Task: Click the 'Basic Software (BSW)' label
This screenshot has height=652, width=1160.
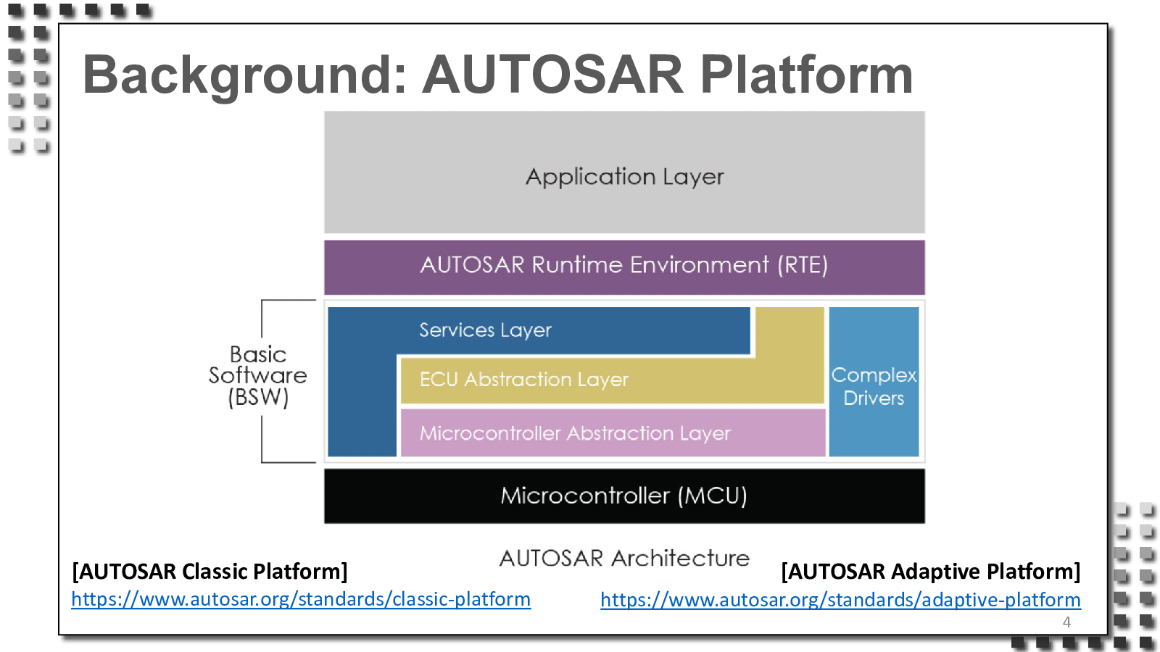Action: coord(258,376)
